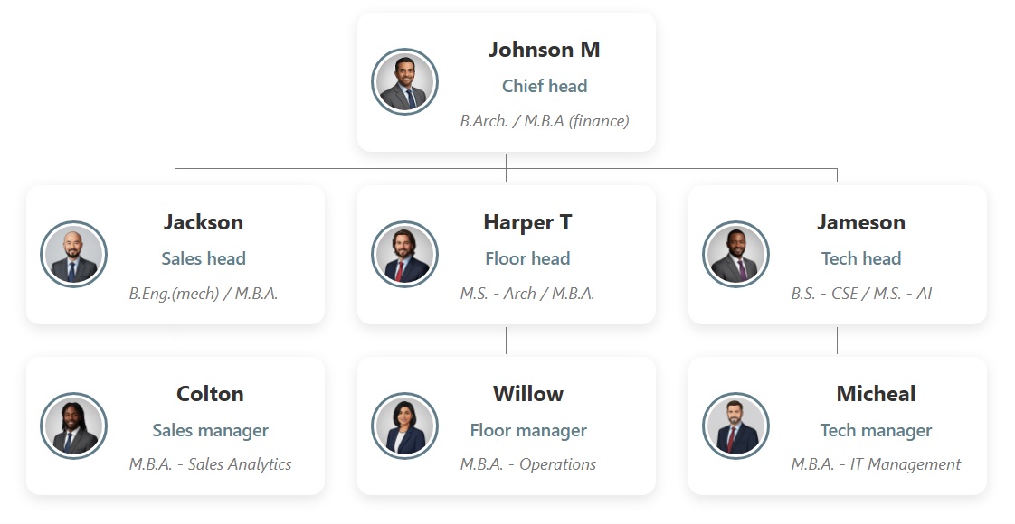Click the profile photo on Johnson M's card
Image resolution: width=1015 pixels, height=524 pixels.
405,82
